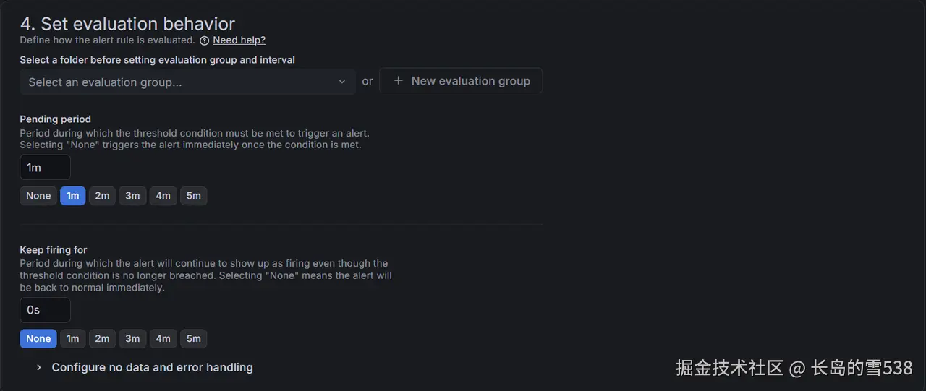This screenshot has width=926, height=391.
Task: Choose 1m for Keep firing for
Action: point(73,338)
